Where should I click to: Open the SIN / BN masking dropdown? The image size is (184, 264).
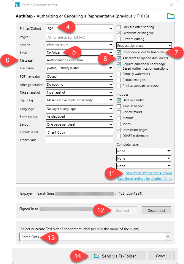(x=80, y=100)
